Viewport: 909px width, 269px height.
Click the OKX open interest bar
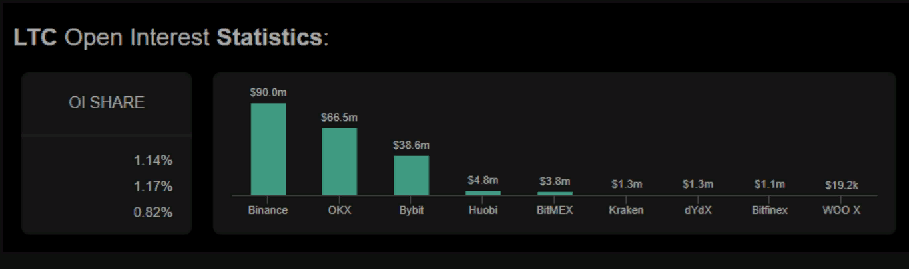pyautogui.click(x=340, y=161)
